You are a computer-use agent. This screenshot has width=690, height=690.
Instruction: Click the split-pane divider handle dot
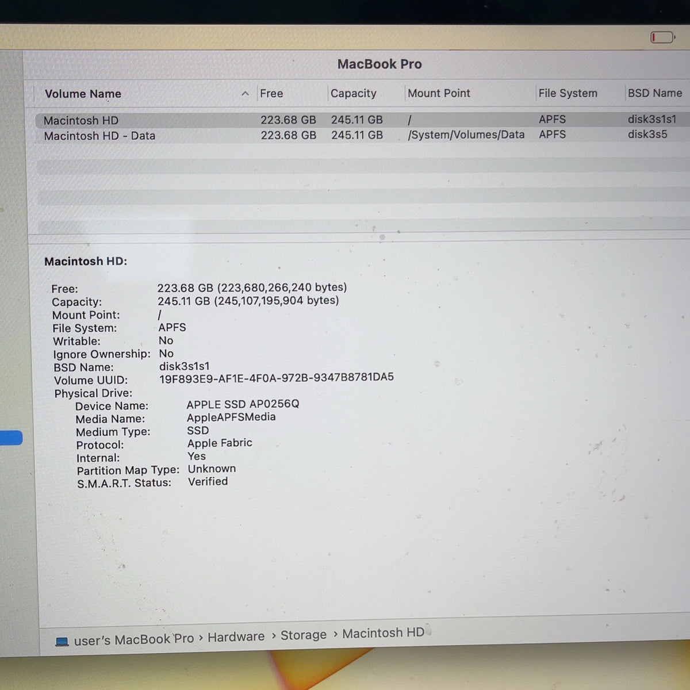pyautogui.click(x=382, y=237)
